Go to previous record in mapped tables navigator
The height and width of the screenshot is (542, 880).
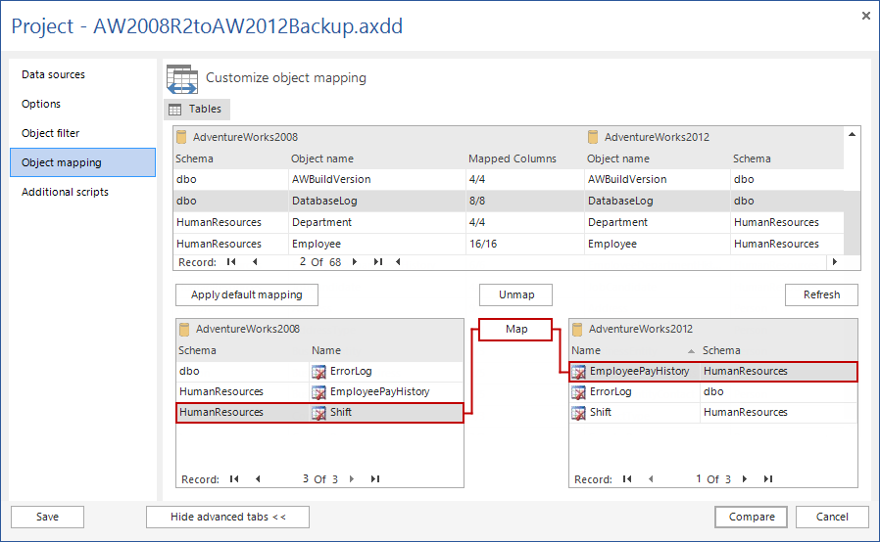pyautogui.click(x=256, y=262)
